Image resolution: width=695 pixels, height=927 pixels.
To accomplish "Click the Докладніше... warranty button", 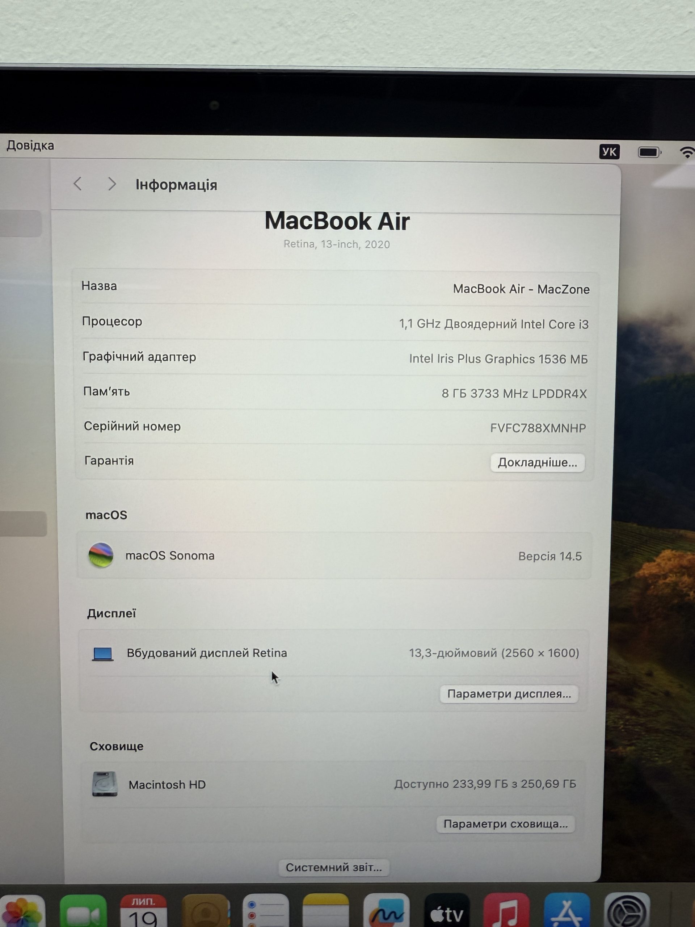I will click(538, 462).
